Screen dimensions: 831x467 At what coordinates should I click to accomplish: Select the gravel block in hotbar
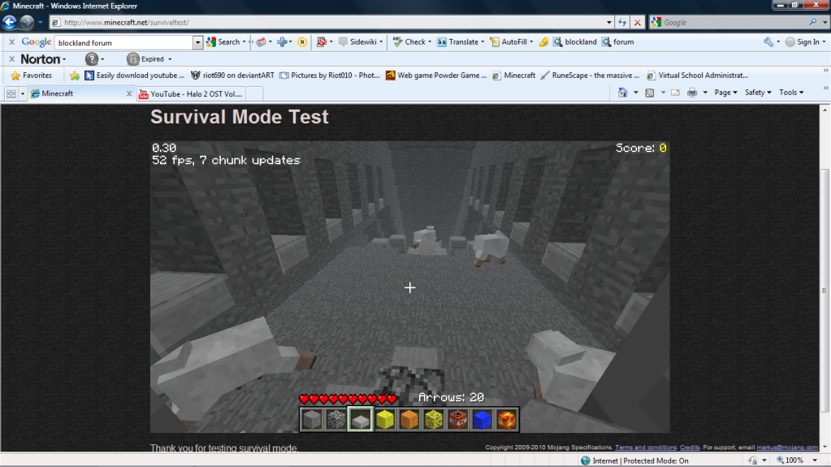click(336, 419)
